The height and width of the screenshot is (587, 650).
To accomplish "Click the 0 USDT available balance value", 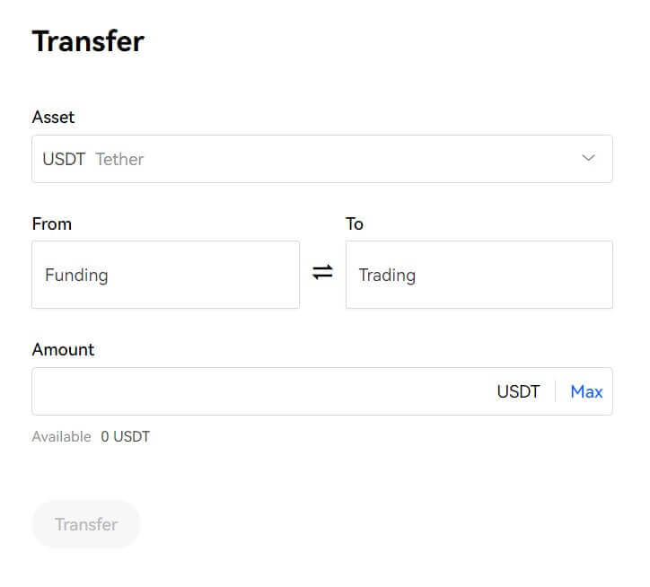I will pos(125,437).
